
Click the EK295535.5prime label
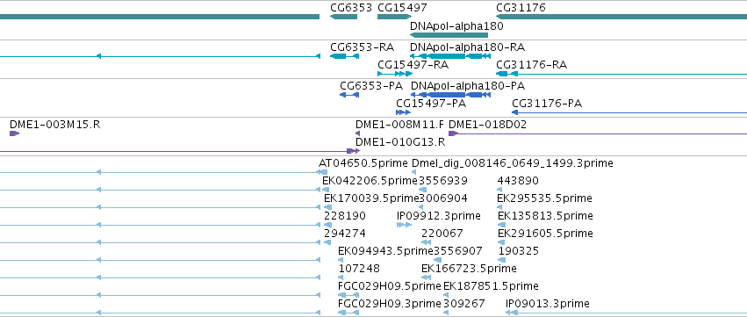pyautogui.click(x=544, y=198)
